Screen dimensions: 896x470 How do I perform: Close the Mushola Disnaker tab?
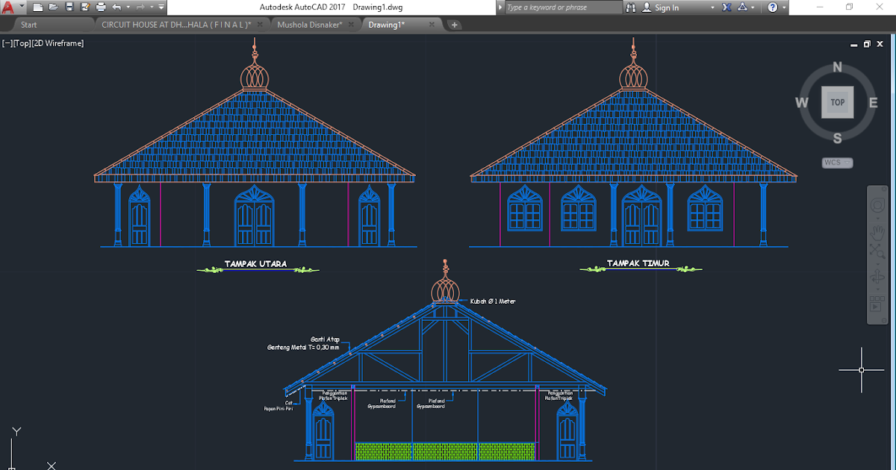[x=352, y=25]
